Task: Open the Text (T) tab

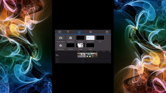Action: (68, 32)
